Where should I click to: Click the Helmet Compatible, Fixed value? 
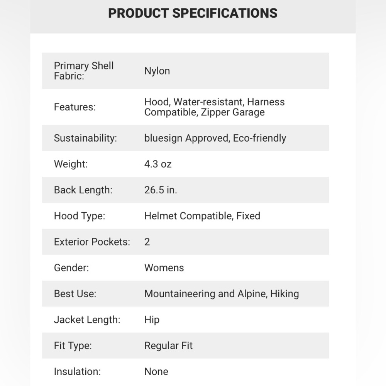(x=202, y=216)
